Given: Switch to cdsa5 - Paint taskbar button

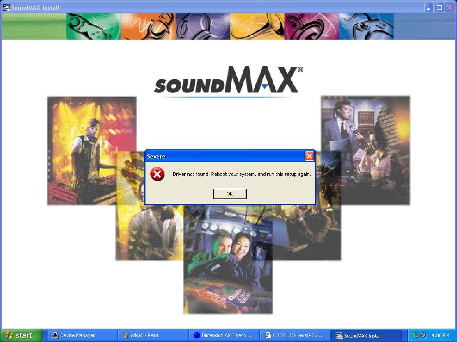Looking at the screenshot, I should point(153,335).
